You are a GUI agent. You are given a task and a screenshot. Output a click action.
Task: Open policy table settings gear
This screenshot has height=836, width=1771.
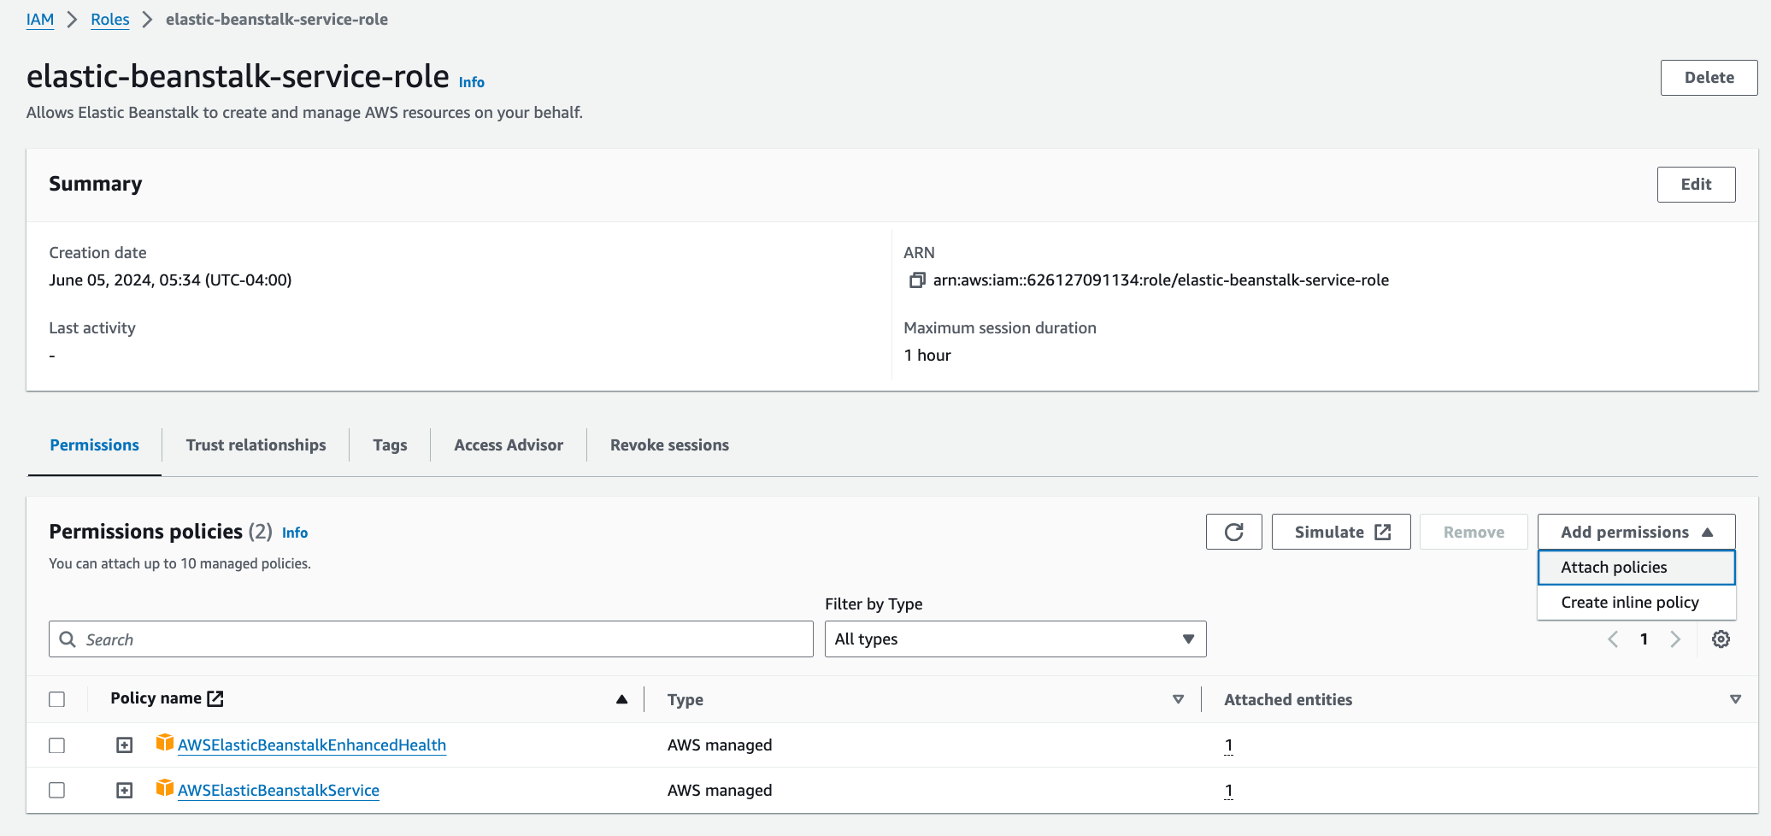[1721, 639]
